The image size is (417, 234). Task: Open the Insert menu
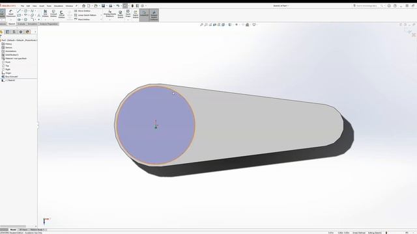(42, 6)
